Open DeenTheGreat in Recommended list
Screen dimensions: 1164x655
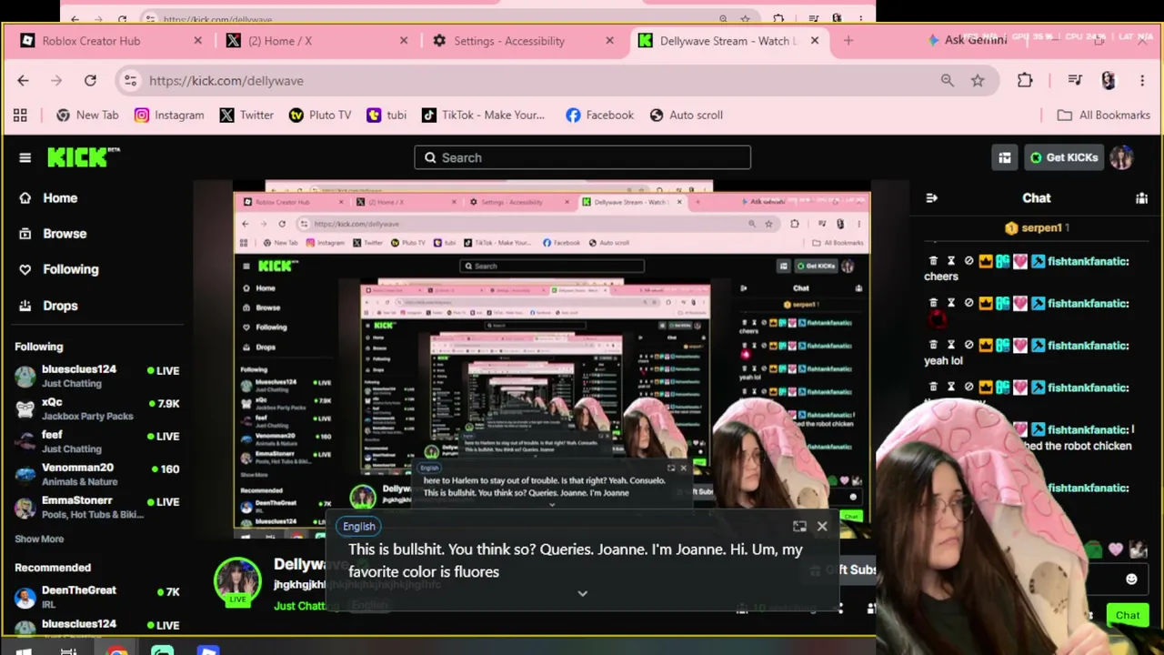point(97,597)
